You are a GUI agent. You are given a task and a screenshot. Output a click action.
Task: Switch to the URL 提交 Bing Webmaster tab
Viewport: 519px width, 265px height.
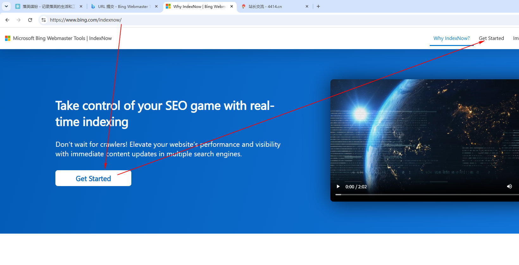[x=124, y=6]
